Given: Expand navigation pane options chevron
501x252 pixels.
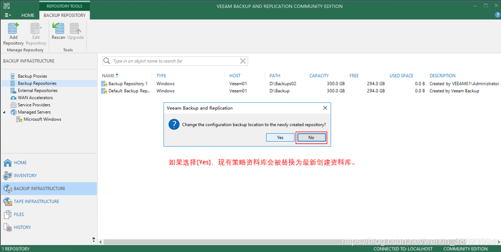Looking at the screenshot, I should pos(94,239).
